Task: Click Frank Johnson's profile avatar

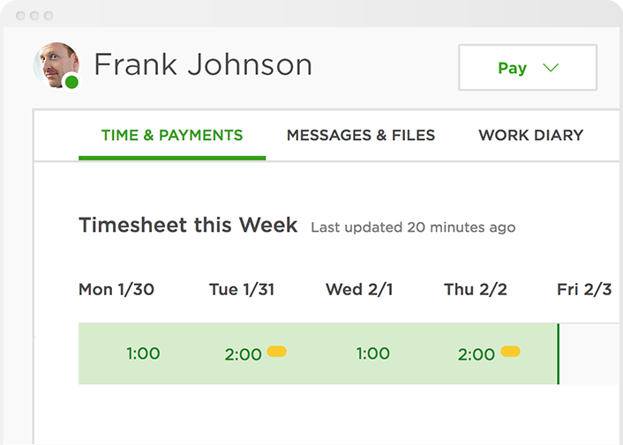Action: pos(56,64)
